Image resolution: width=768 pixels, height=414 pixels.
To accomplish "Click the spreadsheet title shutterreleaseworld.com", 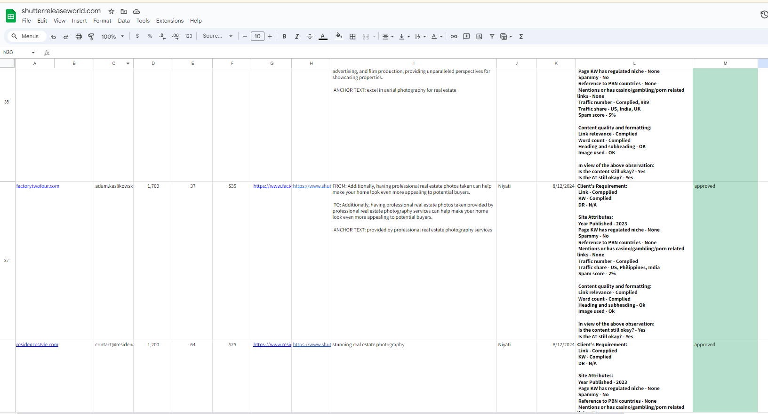I will 61,11.
